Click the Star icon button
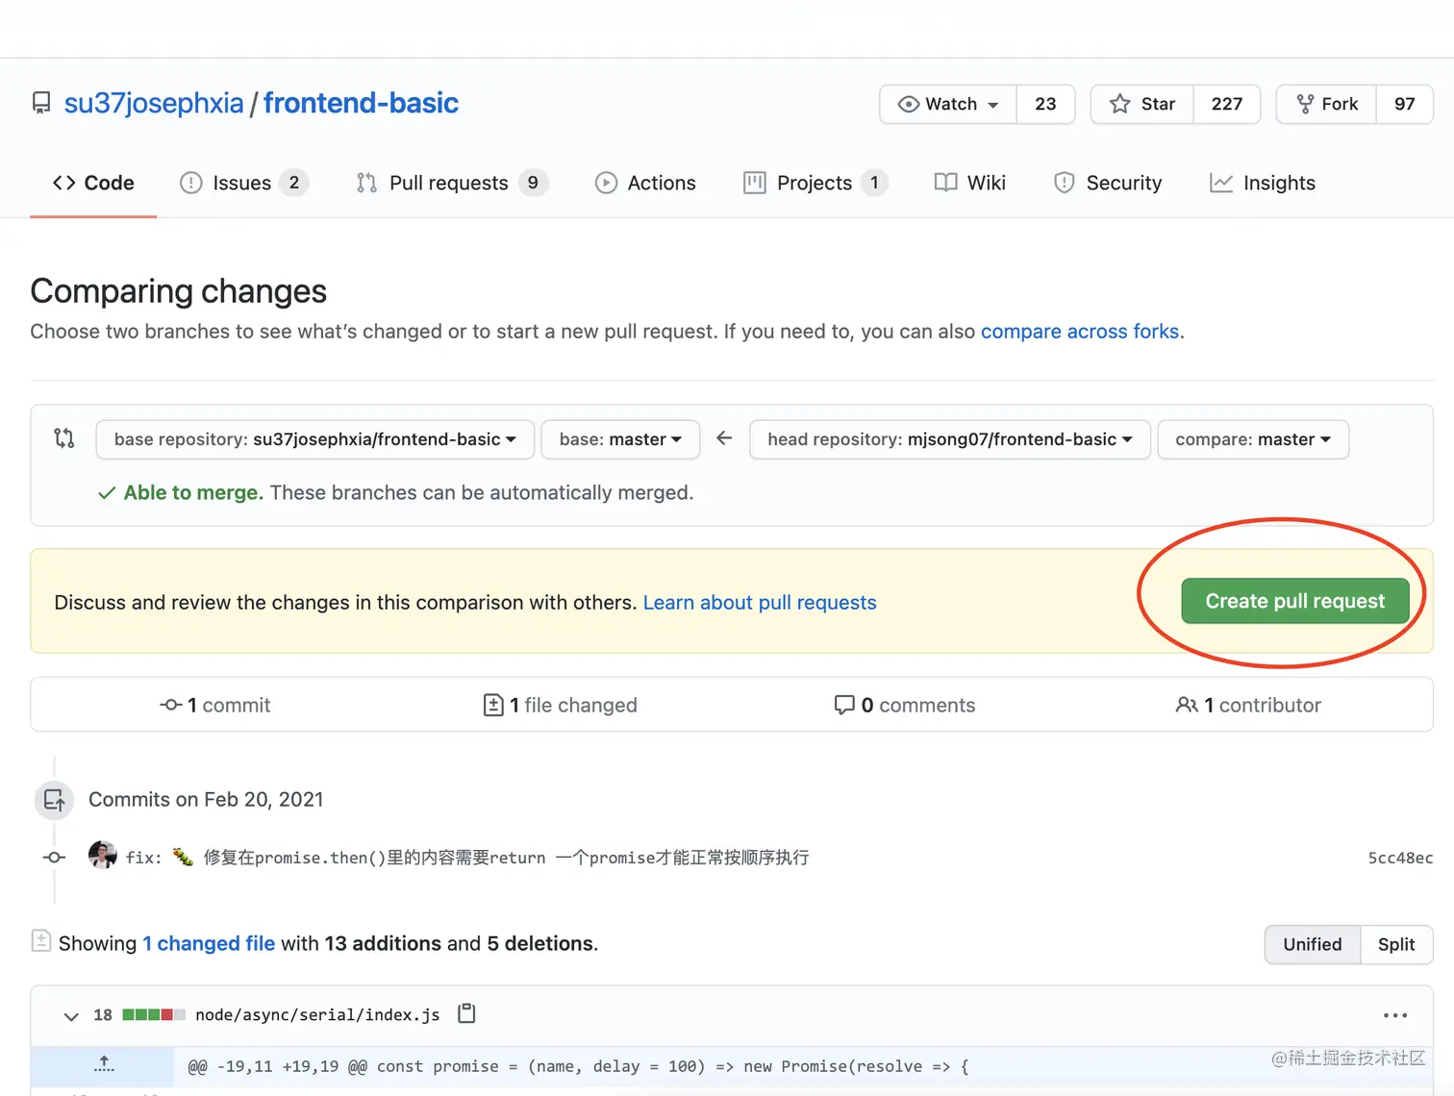The width and height of the screenshot is (1454, 1096). coord(1142,104)
